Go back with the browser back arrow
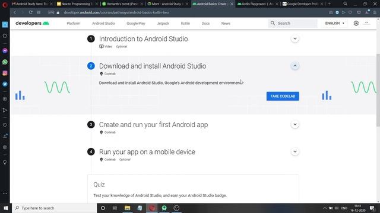 15,12
